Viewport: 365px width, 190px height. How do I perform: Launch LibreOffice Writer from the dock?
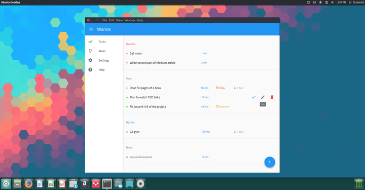pyautogui.click(x=40, y=184)
